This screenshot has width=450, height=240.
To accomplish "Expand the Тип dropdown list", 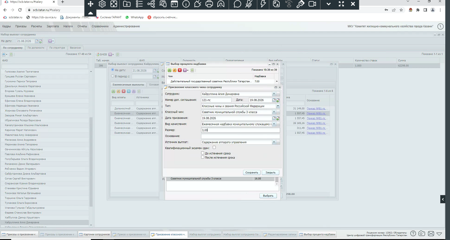I will coord(278,106).
